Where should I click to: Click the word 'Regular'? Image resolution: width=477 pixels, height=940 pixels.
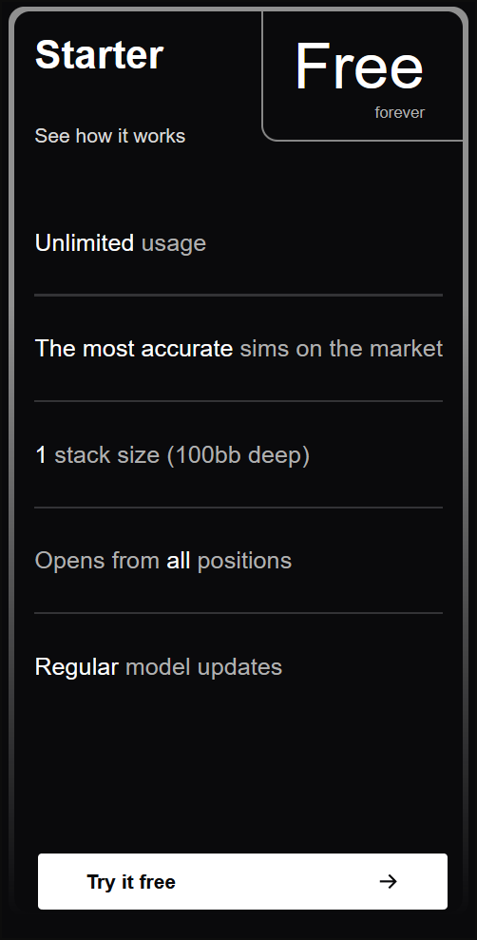77,668
